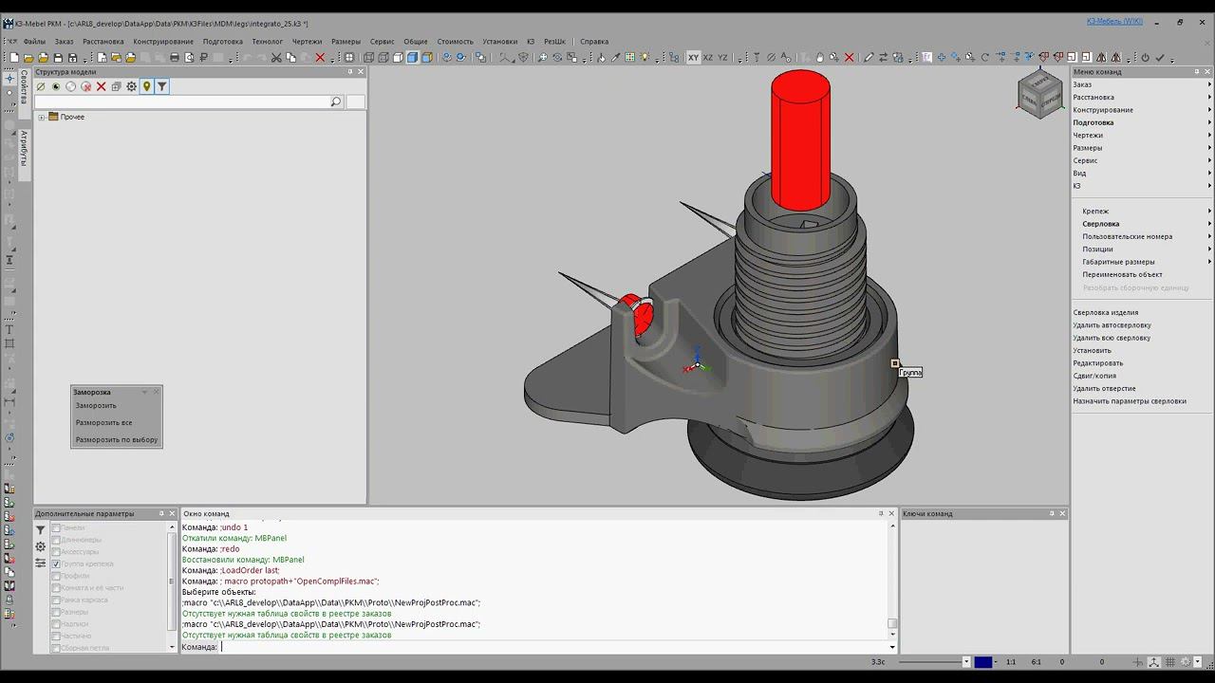Screen dimensions: 1215x683
Task: Open the gear settings in model structure toolbar
Action: [x=131, y=86]
